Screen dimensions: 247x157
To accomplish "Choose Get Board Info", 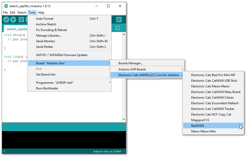I will coord(69,75).
